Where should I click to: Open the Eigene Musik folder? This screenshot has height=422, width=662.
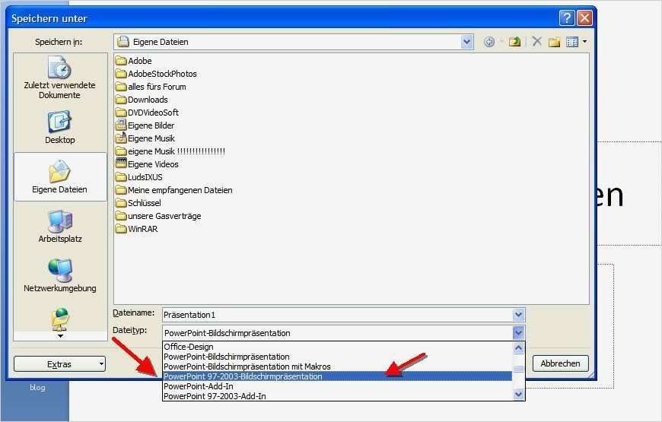(145, 138)
